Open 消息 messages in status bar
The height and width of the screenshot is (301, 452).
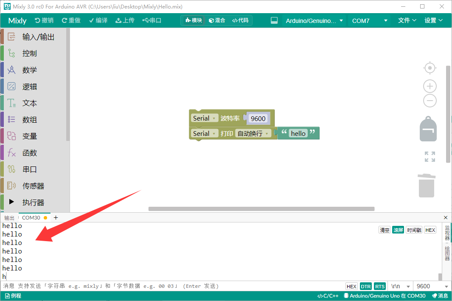440,296
